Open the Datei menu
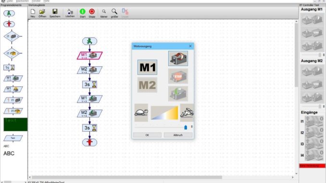The image size is (326, 183). coord(10,1)
